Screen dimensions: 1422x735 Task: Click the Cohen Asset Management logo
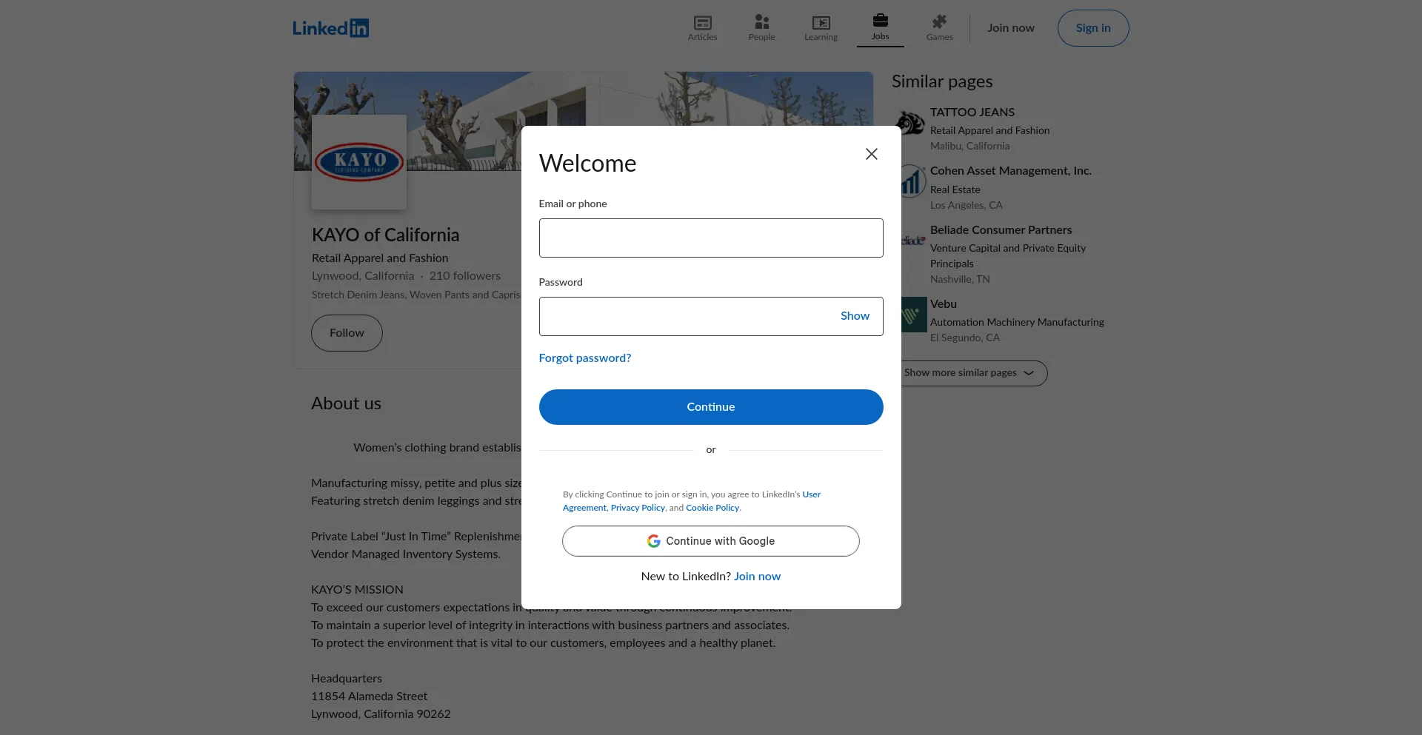point(912,181)
